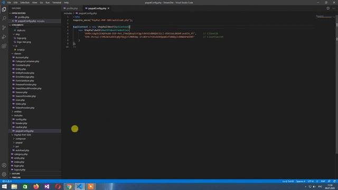Open the View menu
Viewport: 338px width, 190px height.
coord(35,3)
